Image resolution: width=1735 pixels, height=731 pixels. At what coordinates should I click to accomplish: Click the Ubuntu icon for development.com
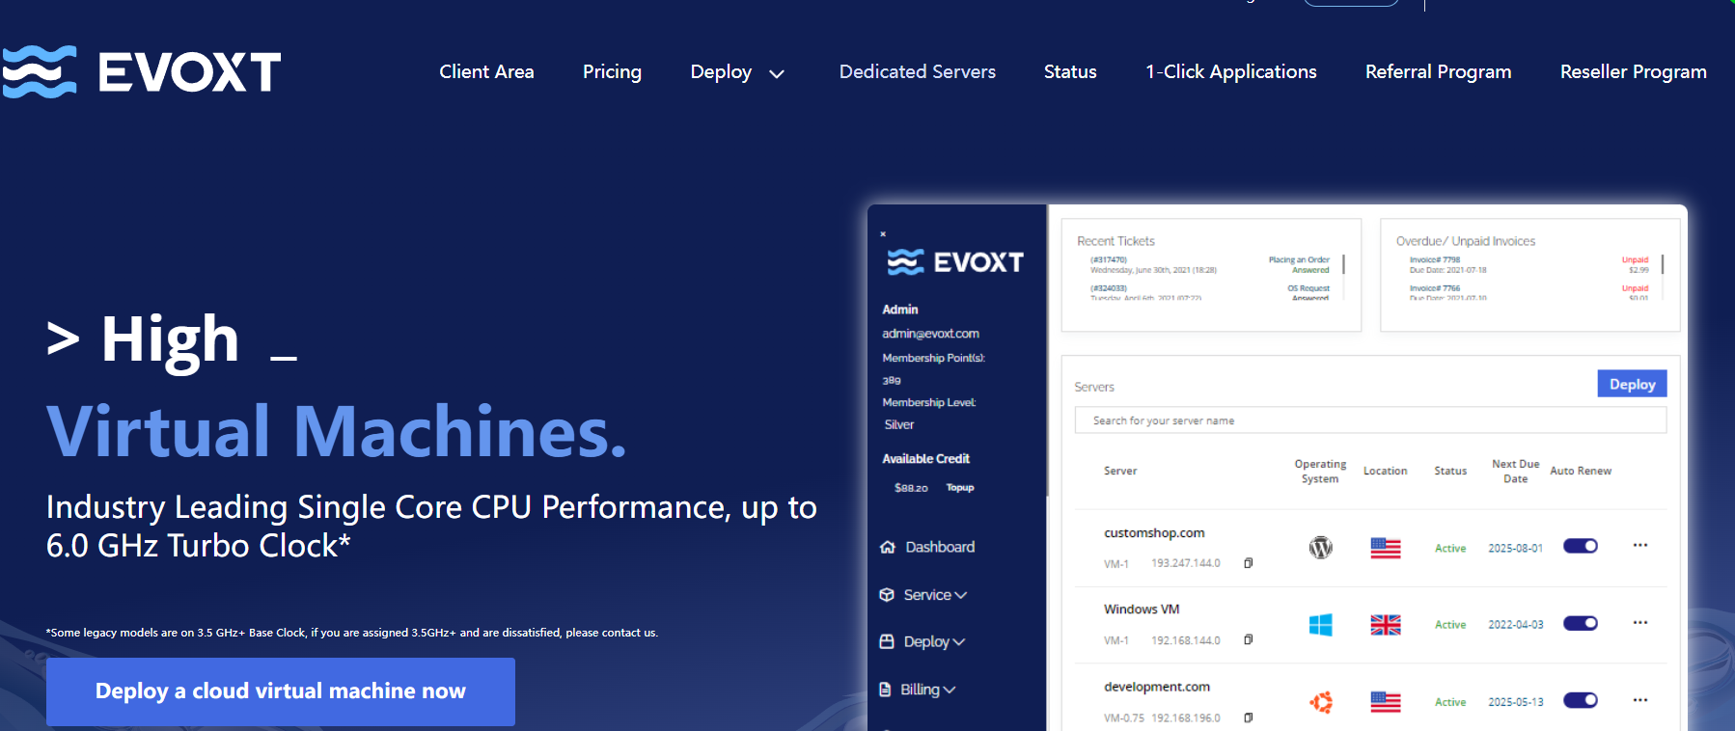[1320, 702]
